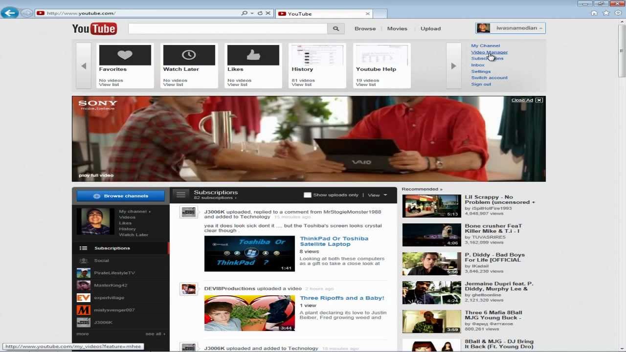Click the Browse channels button

coord(120,196)
